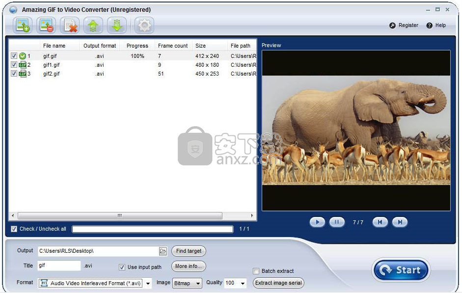Toggle Use input path checkbox
The width and height of the screenshot is (462, 293).
point(122,267)
